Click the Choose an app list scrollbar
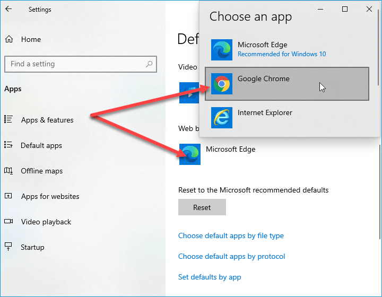Image resolution: width=382 pixels, height=297 pixels. pos(378,49)
